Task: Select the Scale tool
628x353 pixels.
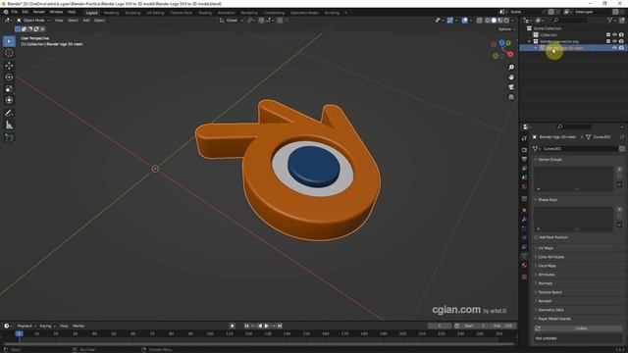Action: [9, 89]
